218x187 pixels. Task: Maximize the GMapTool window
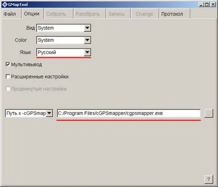207,5
